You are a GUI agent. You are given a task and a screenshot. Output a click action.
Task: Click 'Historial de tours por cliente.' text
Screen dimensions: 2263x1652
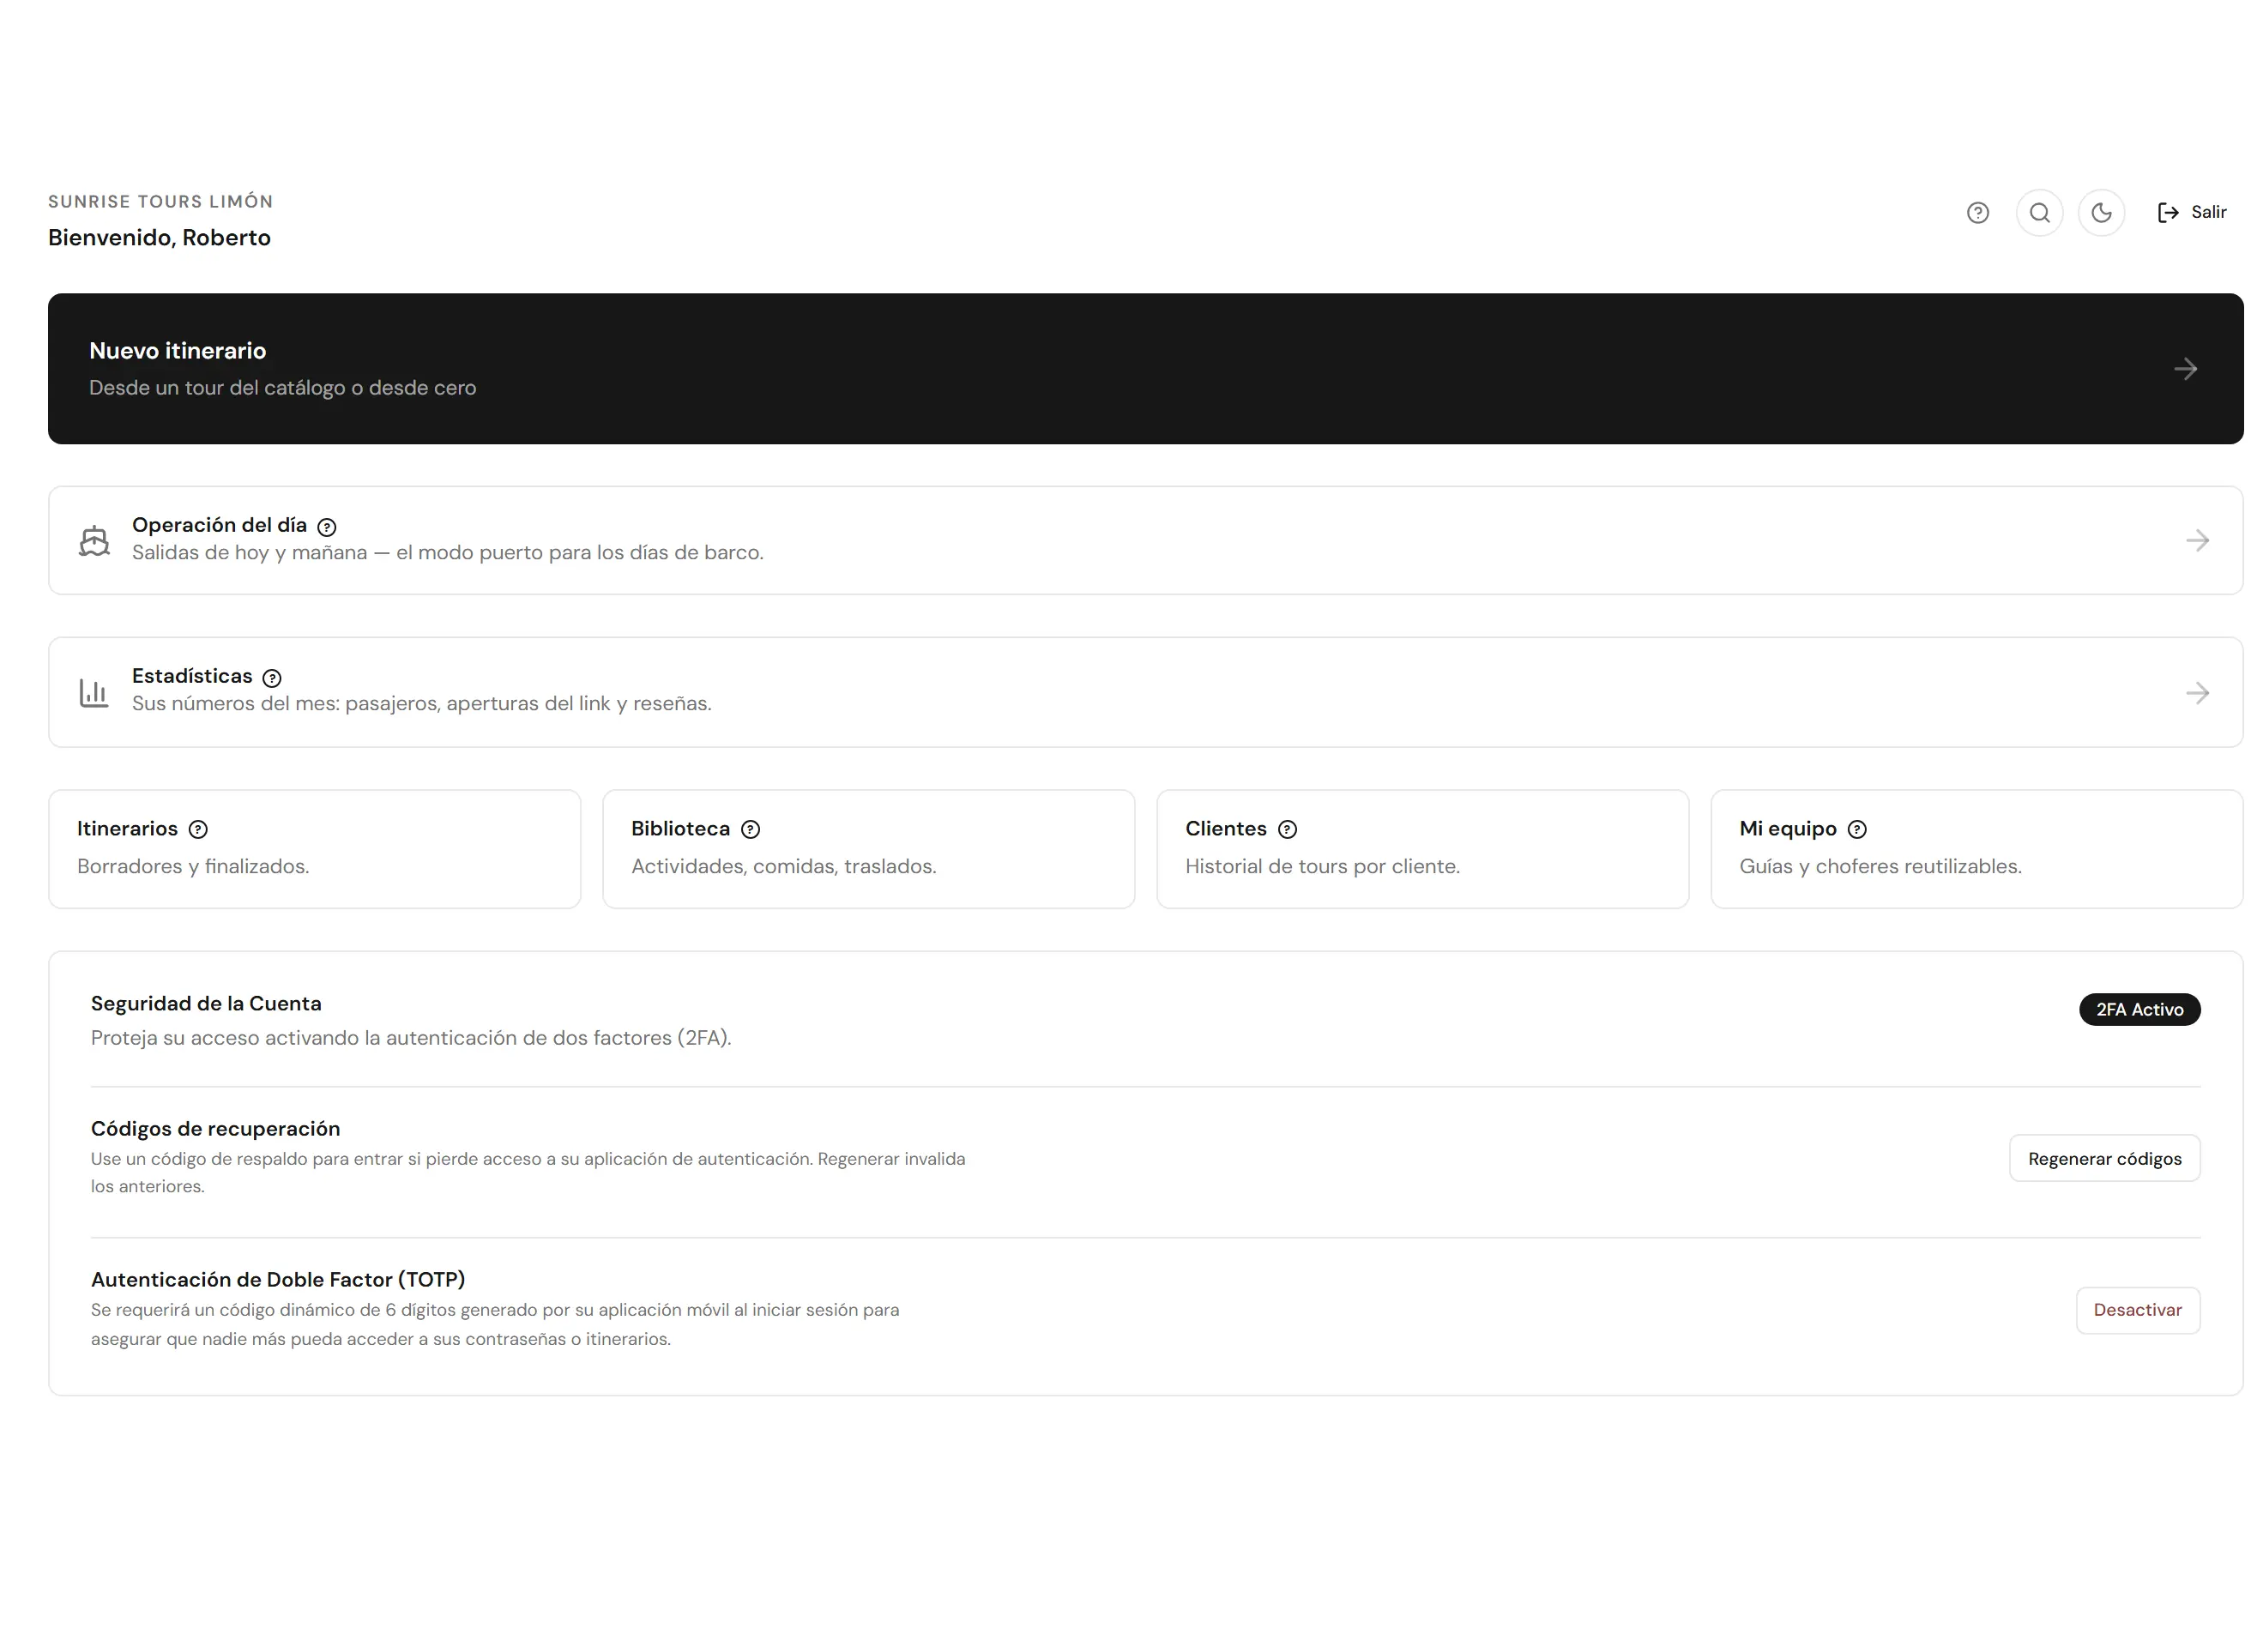[1322, 866]
